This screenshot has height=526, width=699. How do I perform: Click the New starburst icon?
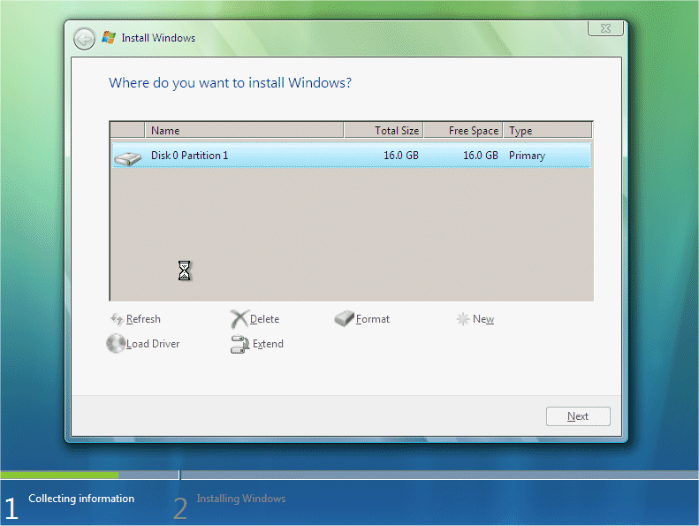point(463,319)
